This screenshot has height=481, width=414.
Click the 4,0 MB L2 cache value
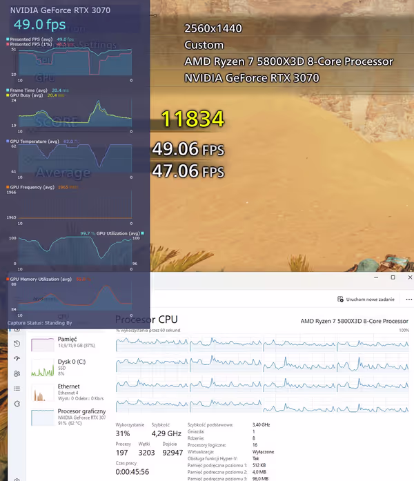pyautogui.click(x=259, y=472)
